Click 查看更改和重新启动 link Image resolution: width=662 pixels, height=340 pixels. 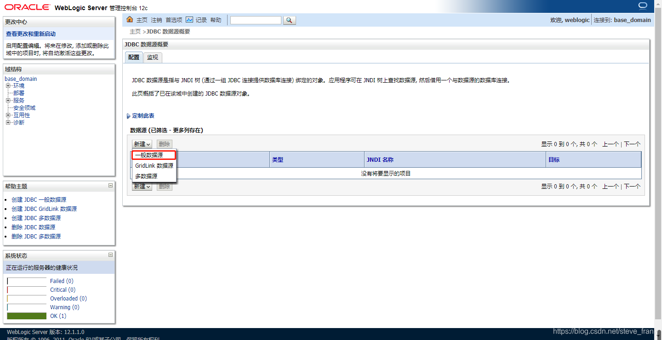tap(31, 34)
